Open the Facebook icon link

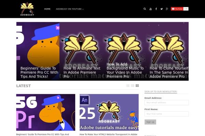pyautogui.click(x=156, y=9)
